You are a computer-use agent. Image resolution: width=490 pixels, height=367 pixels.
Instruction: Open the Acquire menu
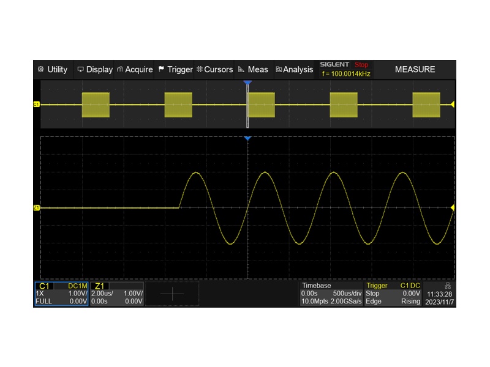[x=134, y=70]
